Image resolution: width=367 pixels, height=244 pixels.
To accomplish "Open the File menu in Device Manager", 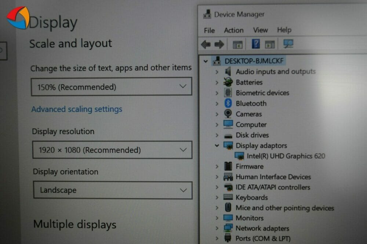I will (x=209, y=30).
